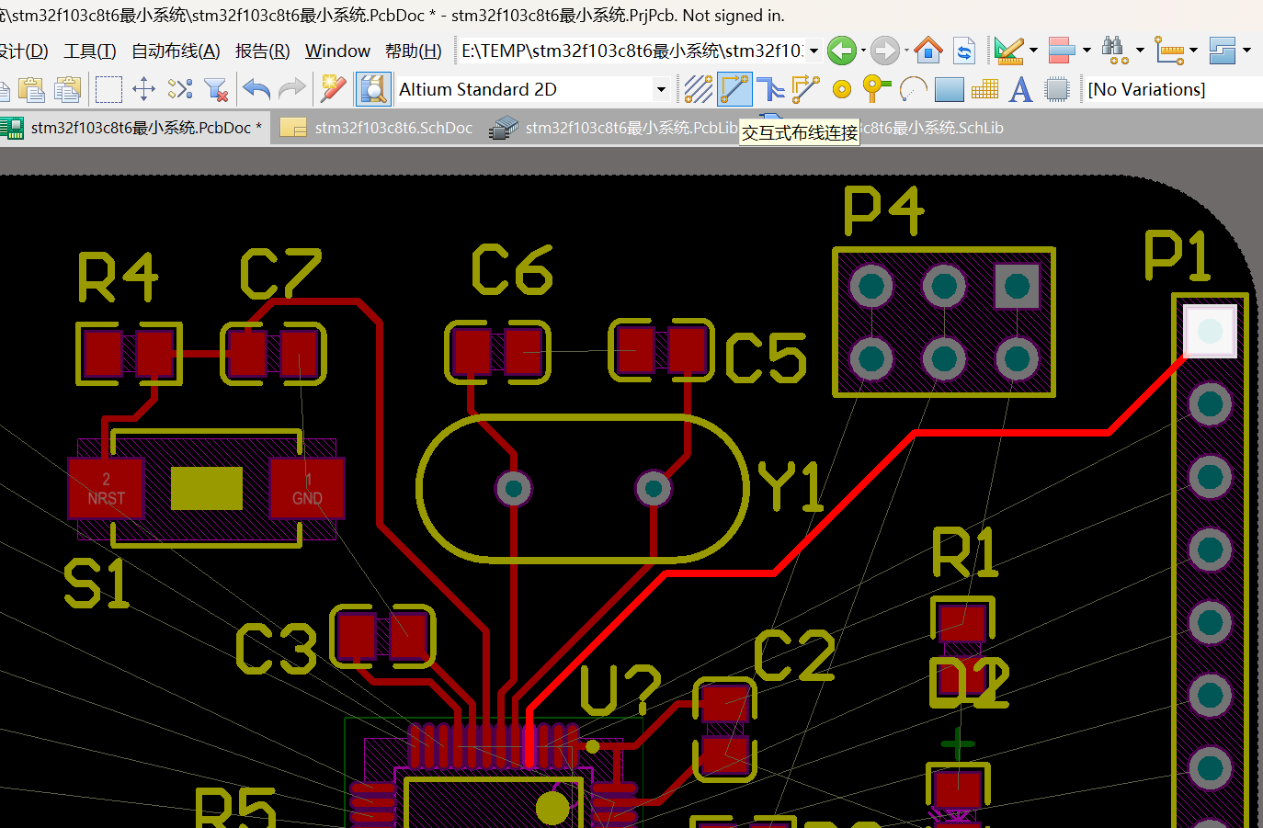Select the Place String text tool
The image size is (1263, 828).
1020,89
